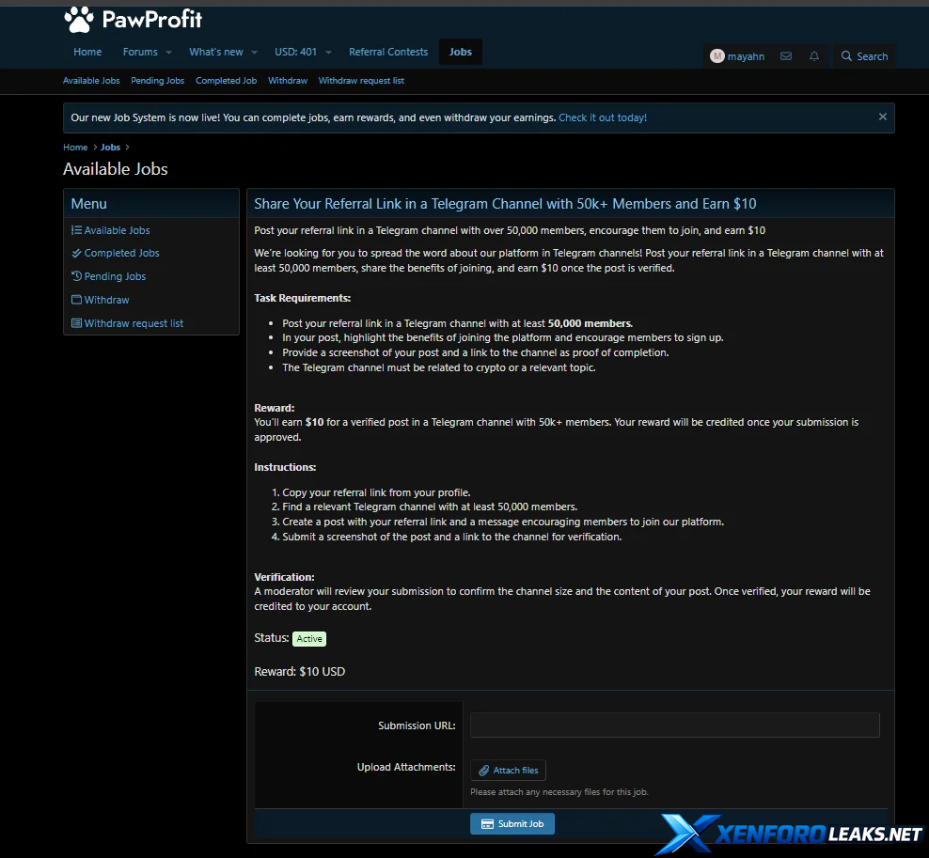Click the Completed Jobs checkmark icon in Menu
929x858 pixels.
(x=76, y=253)
